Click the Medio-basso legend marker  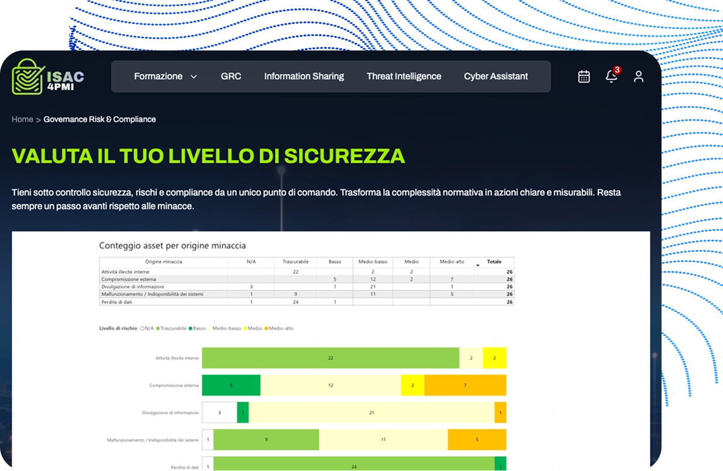210,328
